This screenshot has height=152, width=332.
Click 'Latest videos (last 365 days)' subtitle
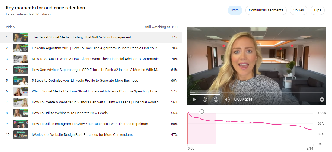point(28,14)
